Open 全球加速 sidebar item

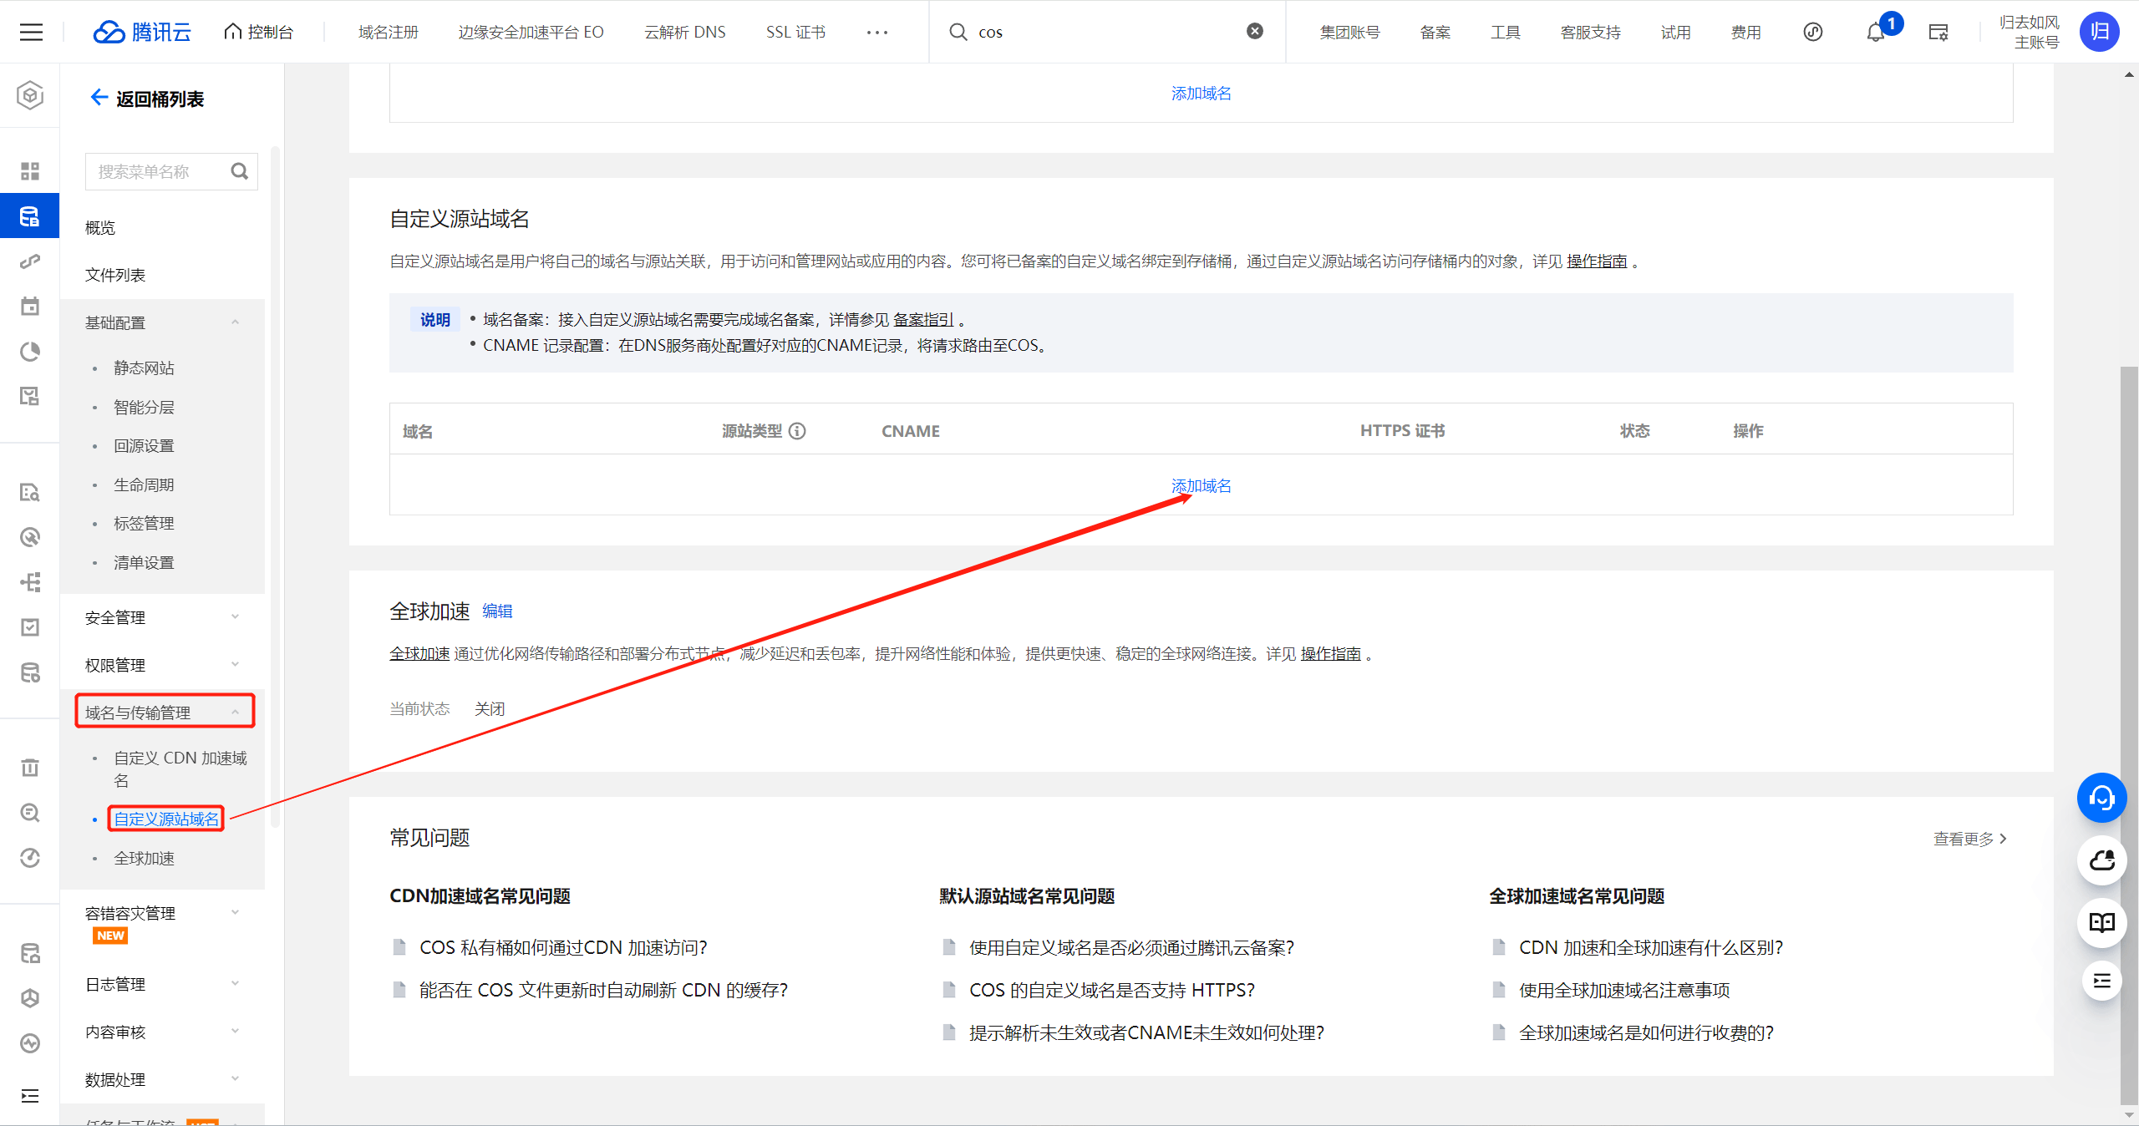[144, 858]
